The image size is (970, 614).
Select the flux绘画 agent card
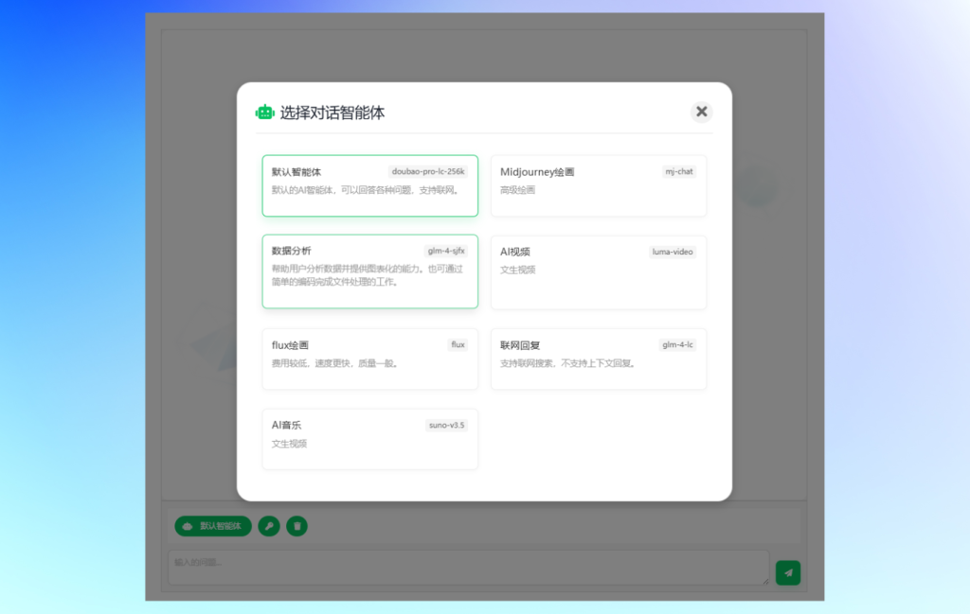(x=370, y=359)
